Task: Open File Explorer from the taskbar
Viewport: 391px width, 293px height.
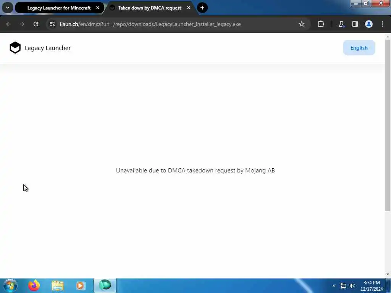Action: [58, 285]
